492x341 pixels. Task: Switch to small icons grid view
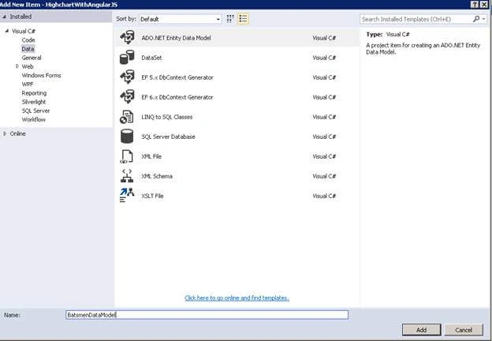pyautogui.click(x=230, y=19)
